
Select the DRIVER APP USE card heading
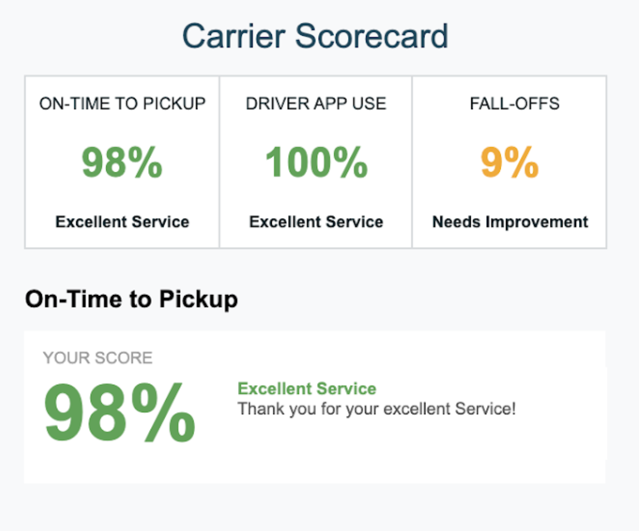(x=316, y=103)
